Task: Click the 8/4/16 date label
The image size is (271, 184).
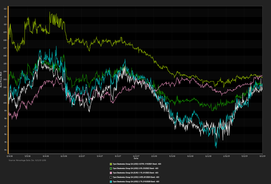Action: [x=45, y=156]
